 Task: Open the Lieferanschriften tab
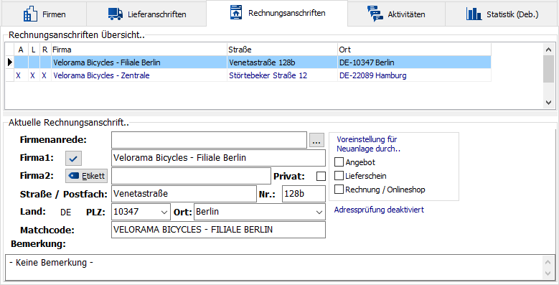tap(146, 14)
